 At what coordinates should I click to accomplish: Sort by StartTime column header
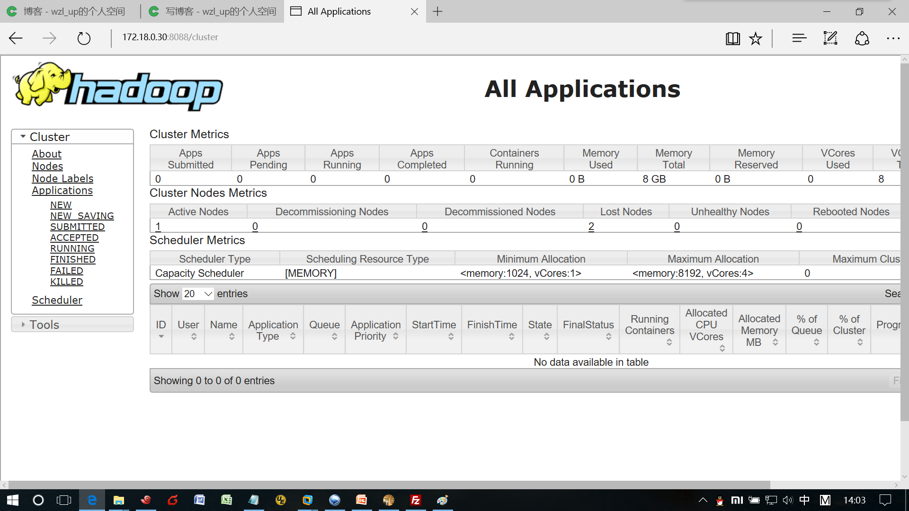pyautogui.click(x=434, y=330)
